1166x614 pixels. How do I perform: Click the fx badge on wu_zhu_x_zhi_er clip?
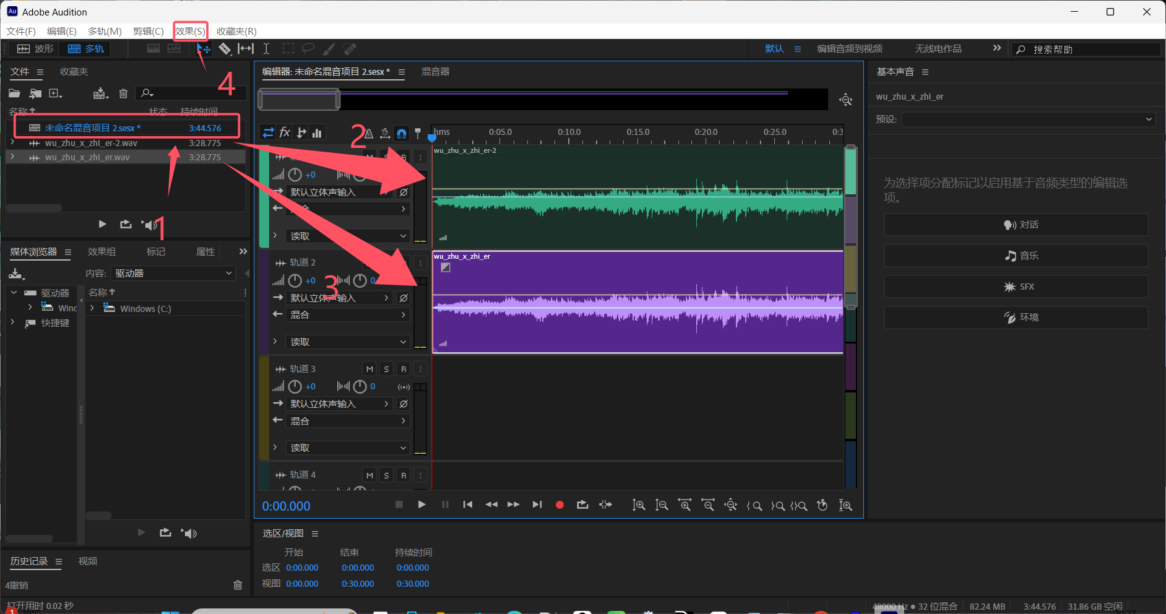coord(446,267)
